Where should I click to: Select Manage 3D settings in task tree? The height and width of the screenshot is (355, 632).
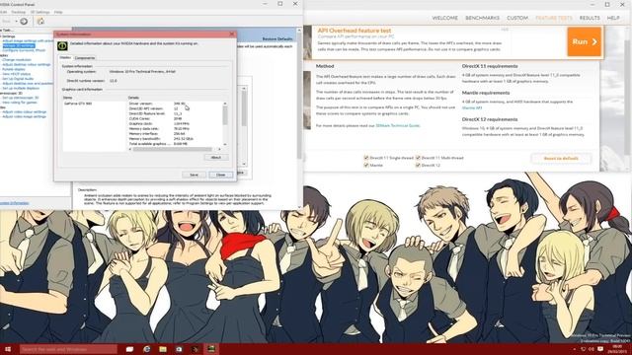pyautogui.click(x=19, y=46)
